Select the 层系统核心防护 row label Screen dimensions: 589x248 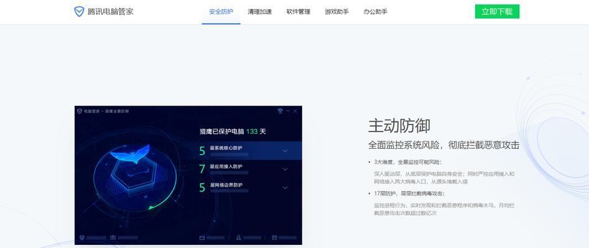226,148
